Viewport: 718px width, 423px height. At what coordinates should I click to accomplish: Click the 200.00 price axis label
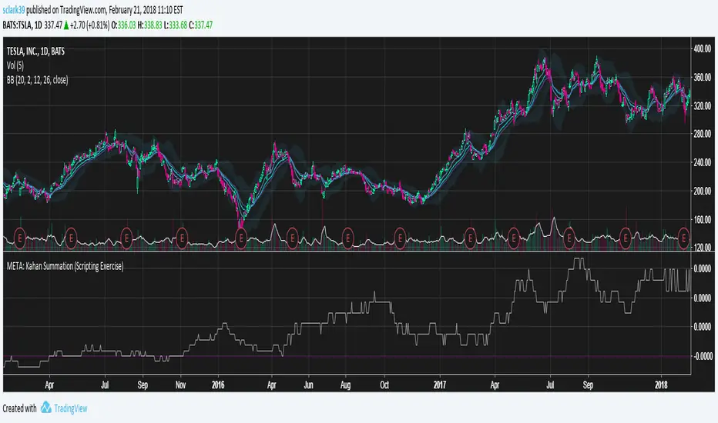703,191
